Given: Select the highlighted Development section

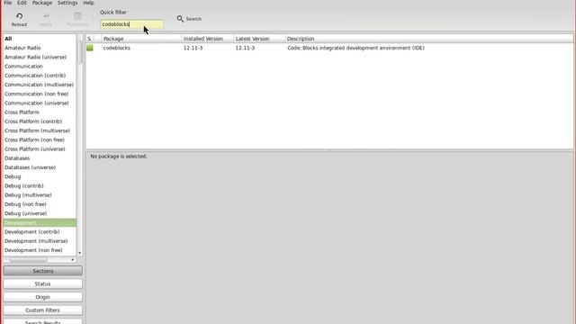Looking at the screenshot, I should point(40,222).
